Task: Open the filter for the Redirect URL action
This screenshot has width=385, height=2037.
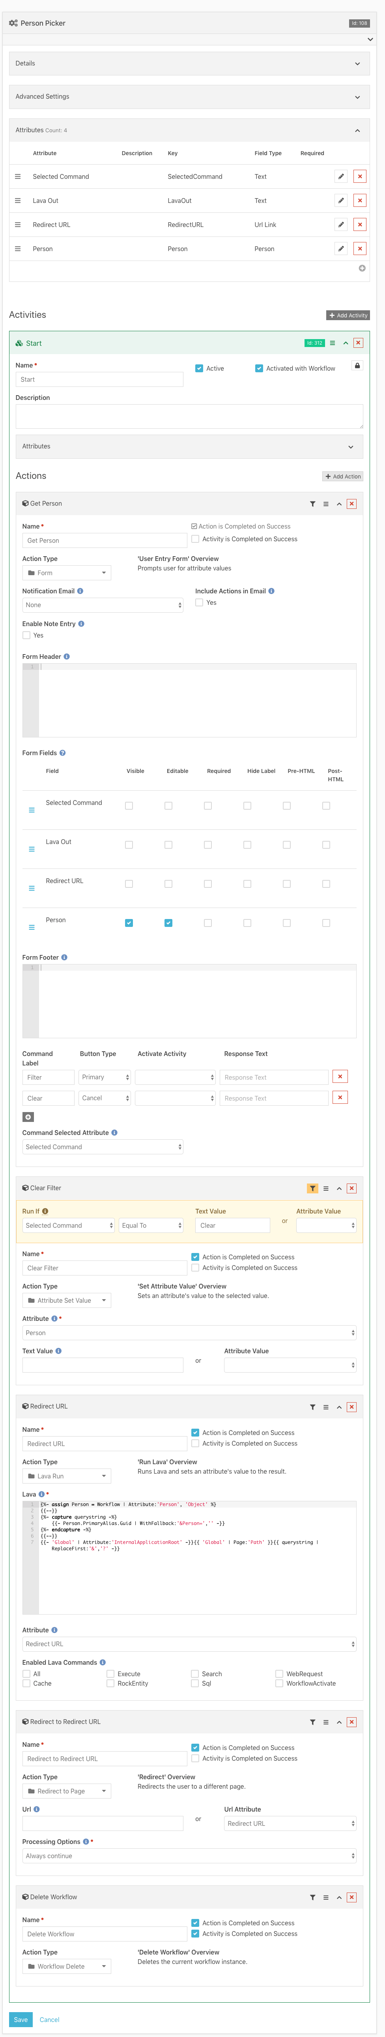Action: click(x=312, y=1407)
